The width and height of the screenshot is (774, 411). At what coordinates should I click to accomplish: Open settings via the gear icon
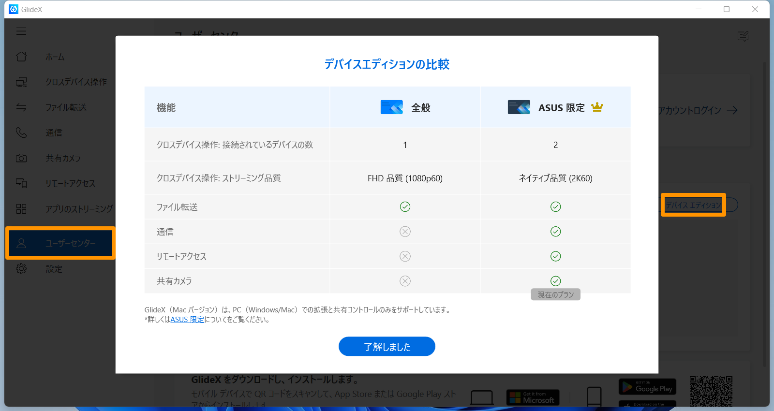pyautogui.click(x=21, y=269)
